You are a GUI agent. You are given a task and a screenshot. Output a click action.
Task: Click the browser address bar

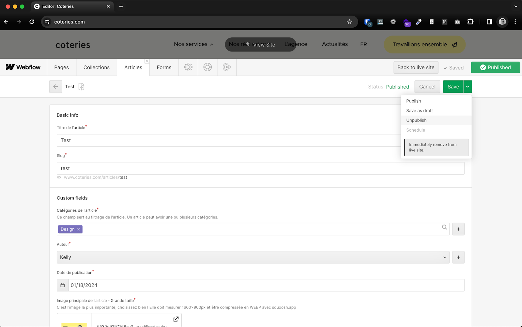click(x=199, y=22)
